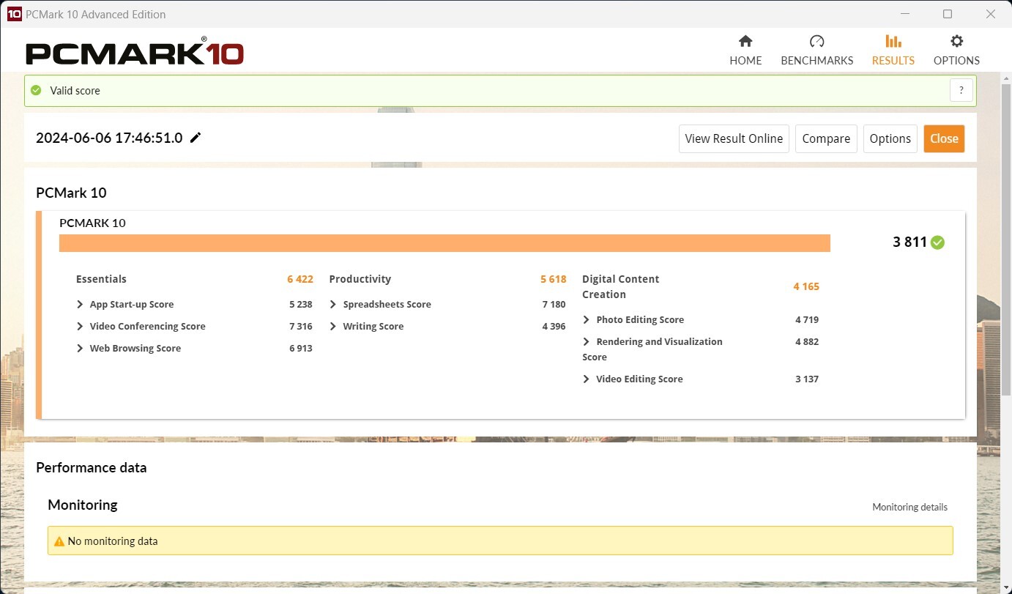Open the Monitoring details link

pyautogui.click(x=909, y=507)
